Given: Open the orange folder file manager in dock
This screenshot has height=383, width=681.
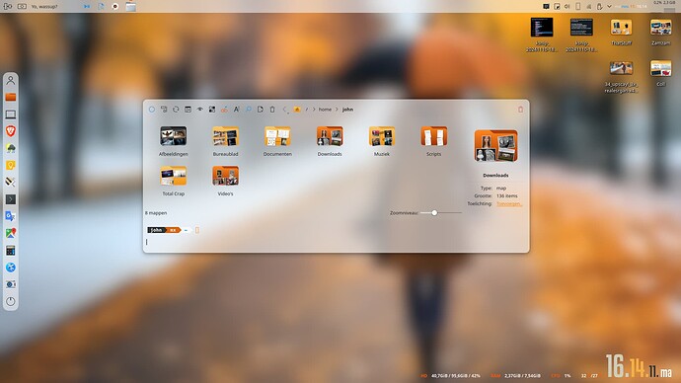Looking at the screenshot, I should pyautogui.click(x=11, y=97).
